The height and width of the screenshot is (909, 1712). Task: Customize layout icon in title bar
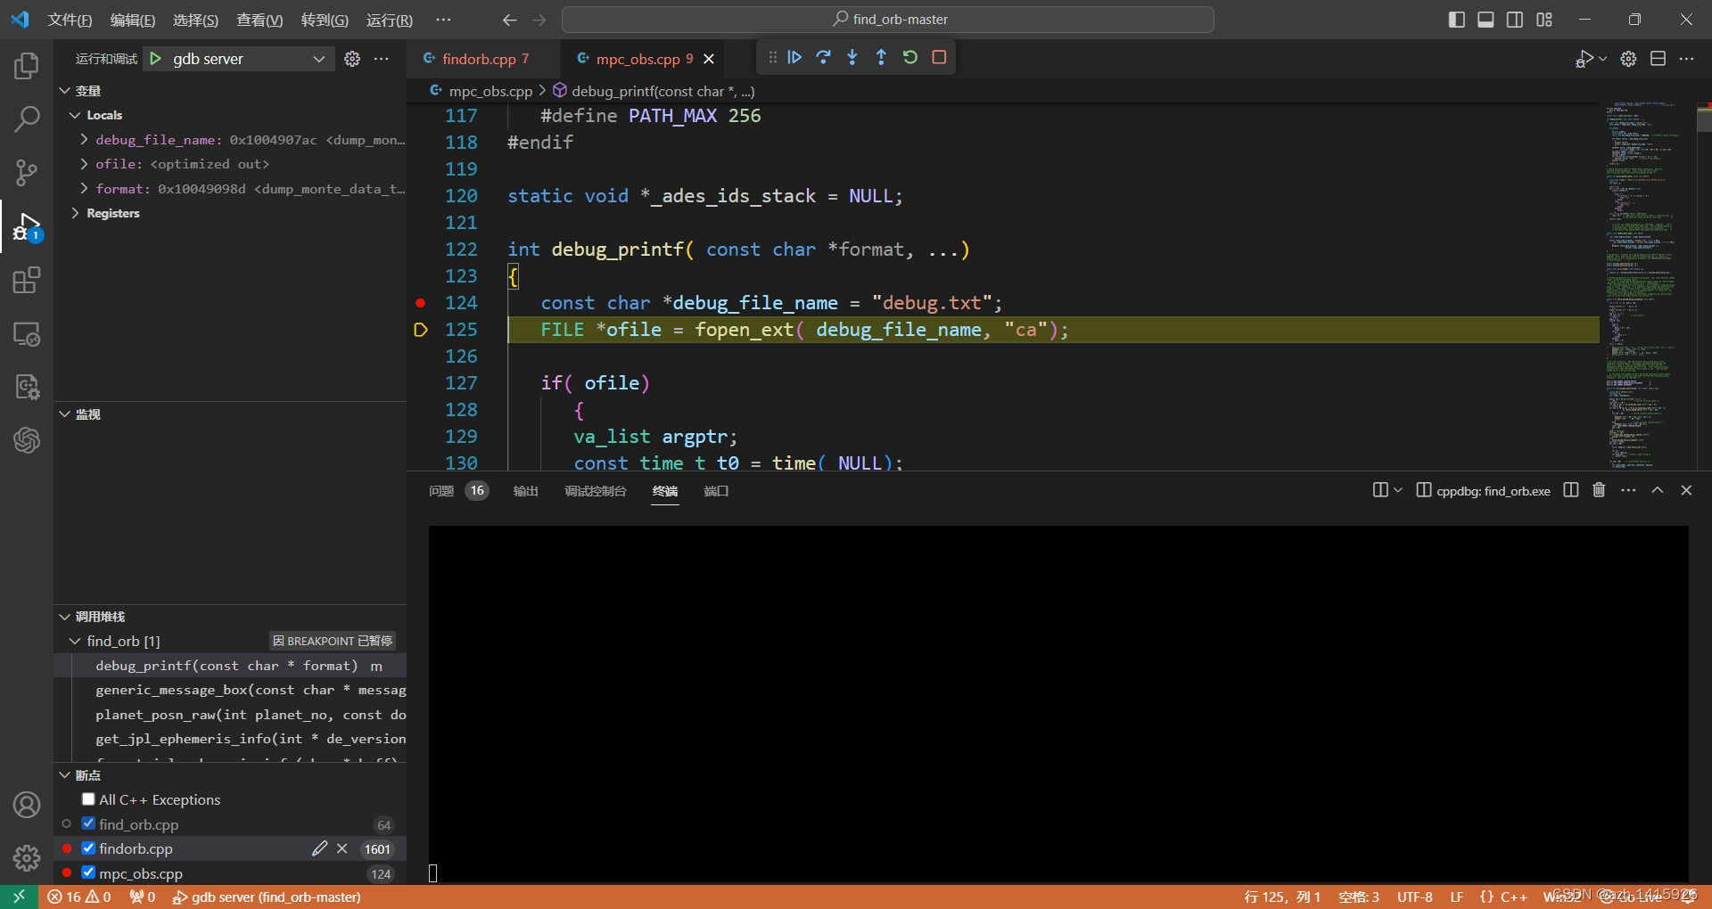[x=1544, y=20]
